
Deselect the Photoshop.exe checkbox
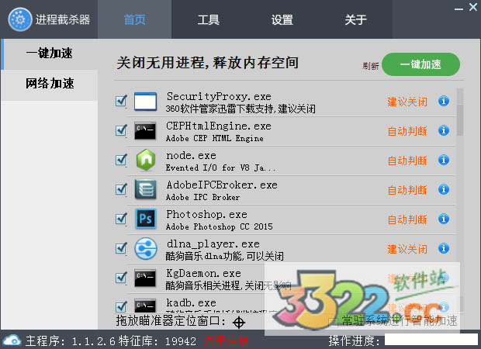[x=121, y=219]
